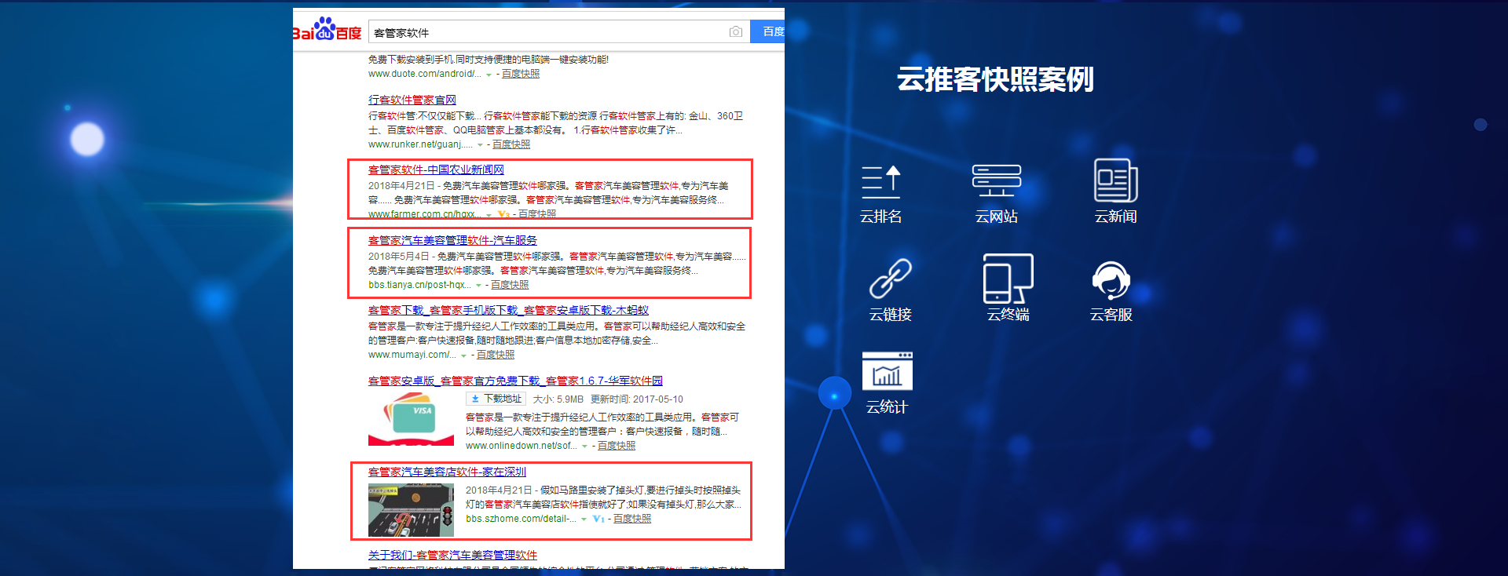Click the 下载地址 download button
This screenshot has height=576, width=1508.
[x=496, y=399]
